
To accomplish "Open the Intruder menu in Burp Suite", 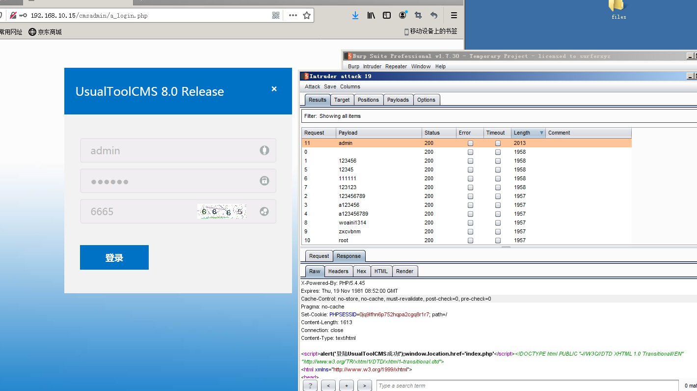I will 372,66.
